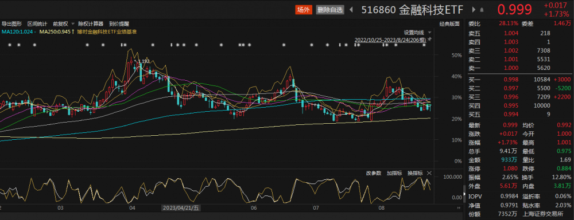Toggle the 场外 badge
Viewport: 574px width, 220px height.
pyautogui.click(x=302, y=10)
